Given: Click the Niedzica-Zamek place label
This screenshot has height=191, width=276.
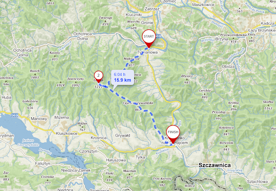Looking at the screenshot, I should click(76, 170).
